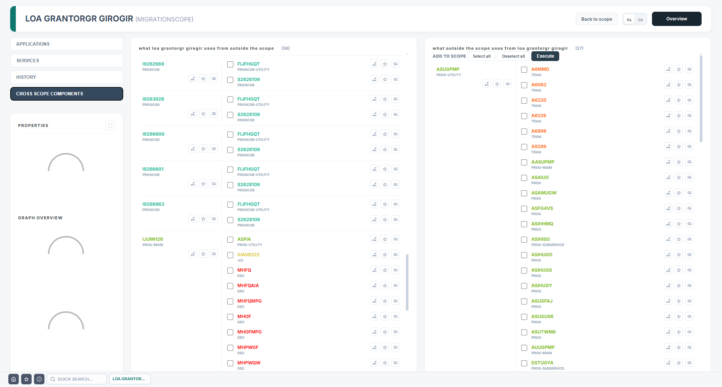Open favorites star in bottom bar
Viewport: 722px width, 387px height.
(x=26, y=379)
